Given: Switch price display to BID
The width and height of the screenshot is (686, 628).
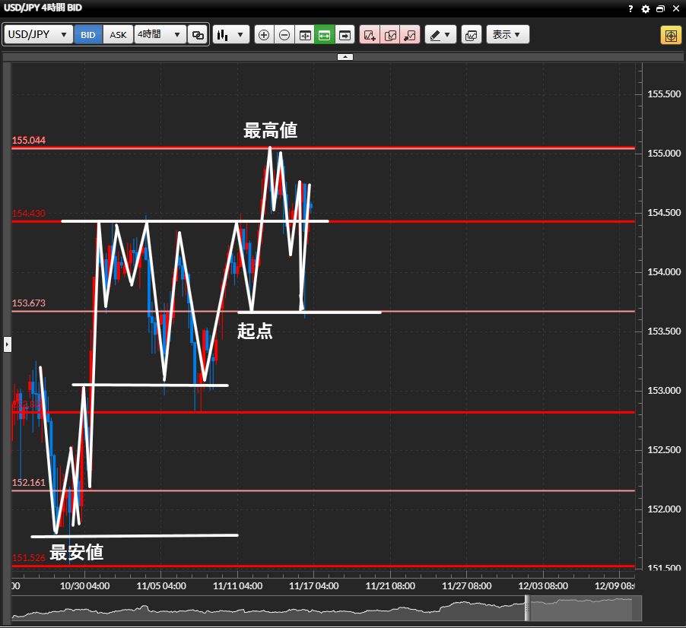Looking at the screenshot, I should 88,35.
